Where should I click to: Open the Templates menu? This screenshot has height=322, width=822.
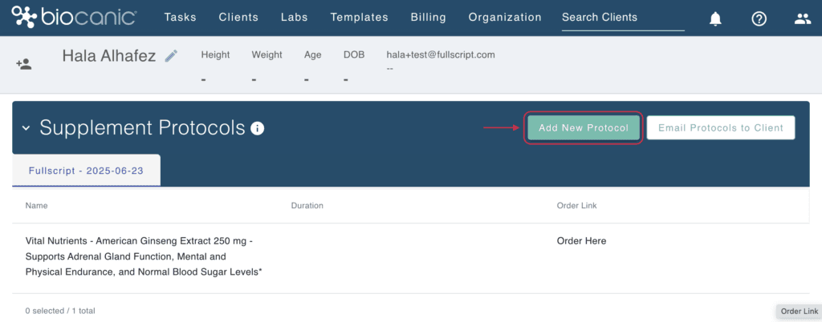pos(359,18)
